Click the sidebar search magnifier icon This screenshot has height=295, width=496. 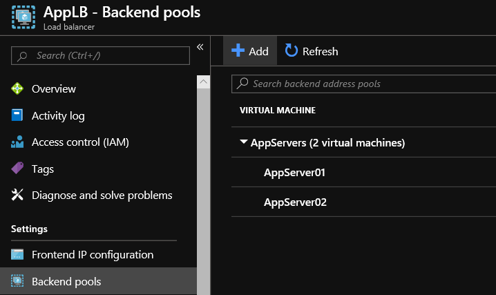point(22,56)
